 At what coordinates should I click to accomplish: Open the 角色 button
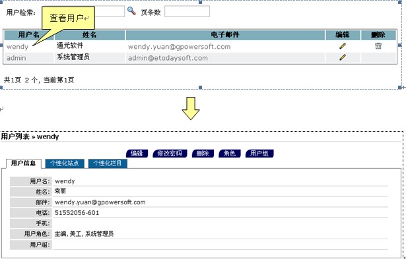[x=230, y=154]
